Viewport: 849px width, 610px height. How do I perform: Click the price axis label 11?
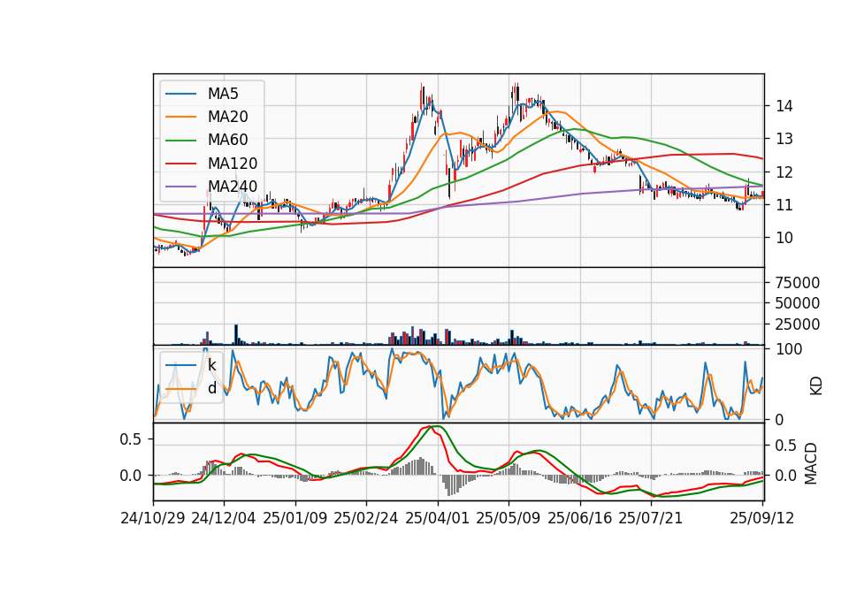point(784,205)
